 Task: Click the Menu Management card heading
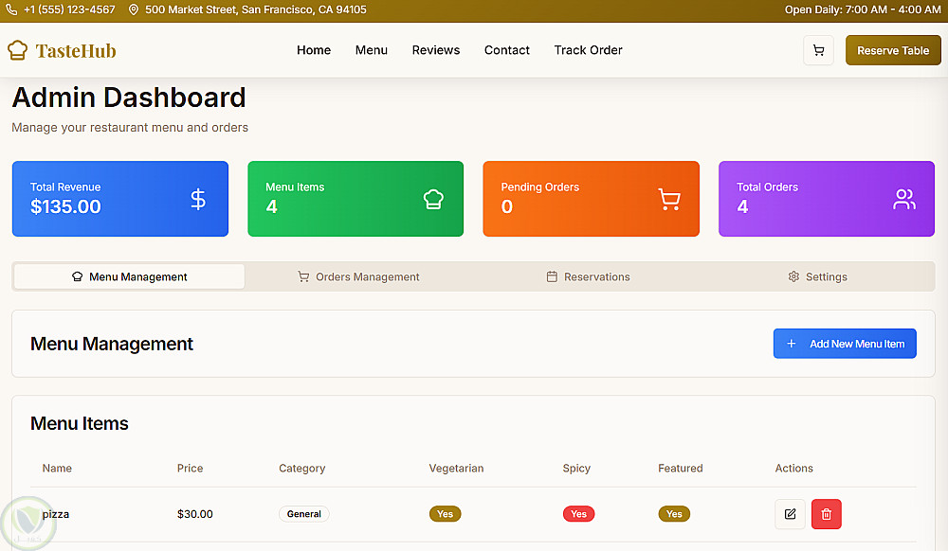click(112, 344)
